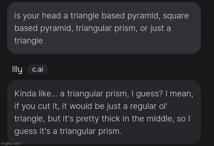The width and height of the screenshot is (214, 146).
Task: Click the Illy character name
Action: pos(17,69)
